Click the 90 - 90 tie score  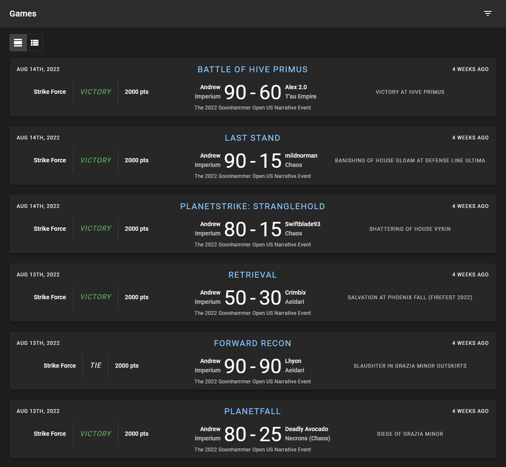point(253,366)
